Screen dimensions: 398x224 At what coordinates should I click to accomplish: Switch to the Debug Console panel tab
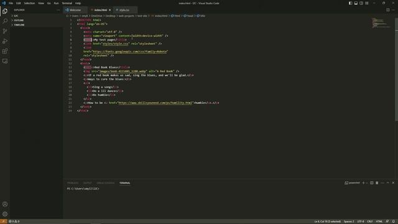click(106, 183)
